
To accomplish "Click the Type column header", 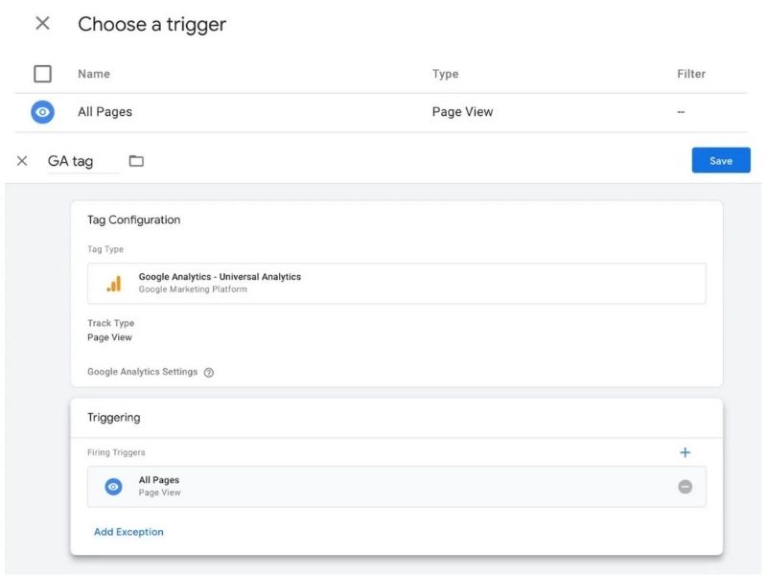I will coord(445,74).
